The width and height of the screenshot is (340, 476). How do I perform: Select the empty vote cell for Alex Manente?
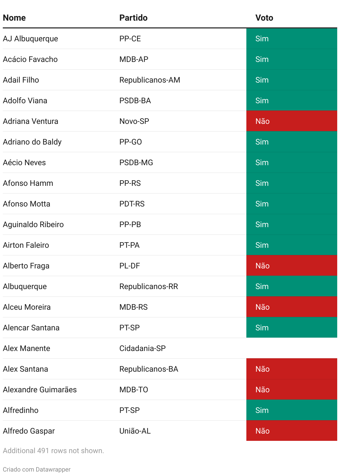point(292,348)
